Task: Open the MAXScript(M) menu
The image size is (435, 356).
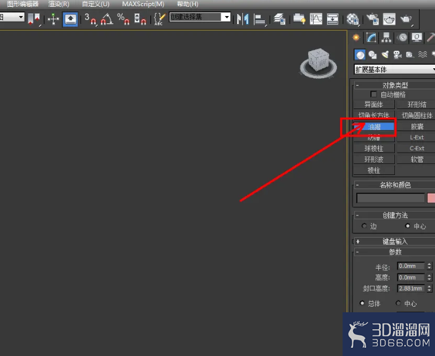Action: (x=143, y=4)
